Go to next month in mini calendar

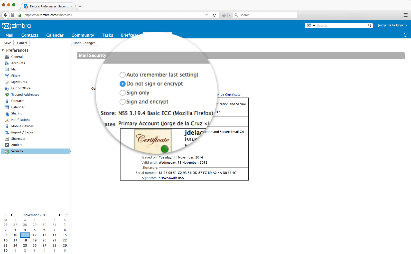tap(60, 215)
